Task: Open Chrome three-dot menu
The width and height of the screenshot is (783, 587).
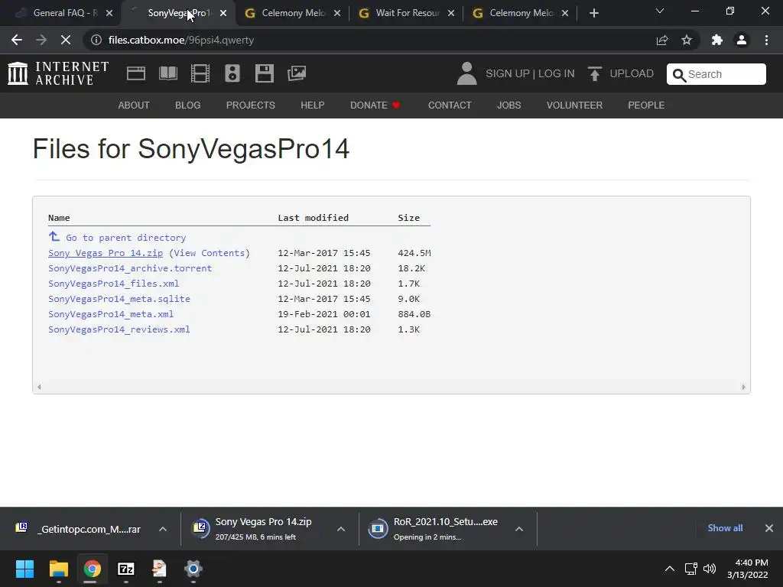Action: click(x=766, y=40)
